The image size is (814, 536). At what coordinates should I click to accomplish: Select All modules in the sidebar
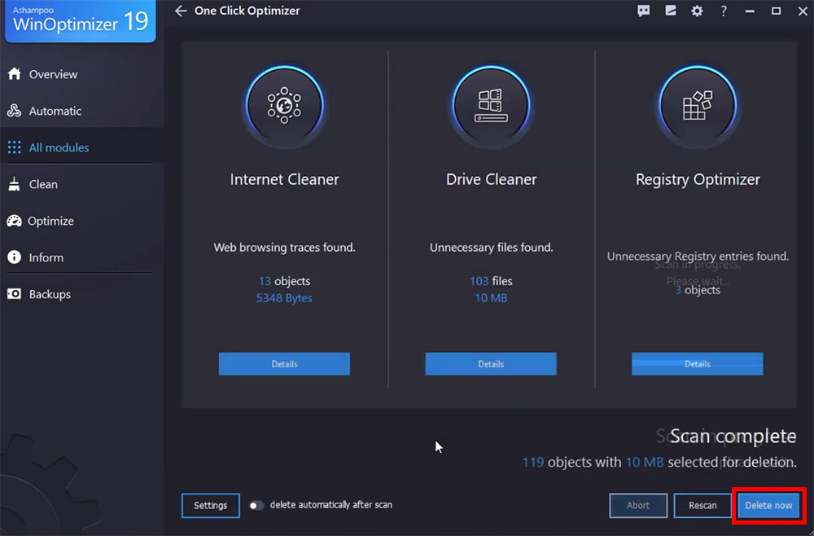[x=59, y=147]
